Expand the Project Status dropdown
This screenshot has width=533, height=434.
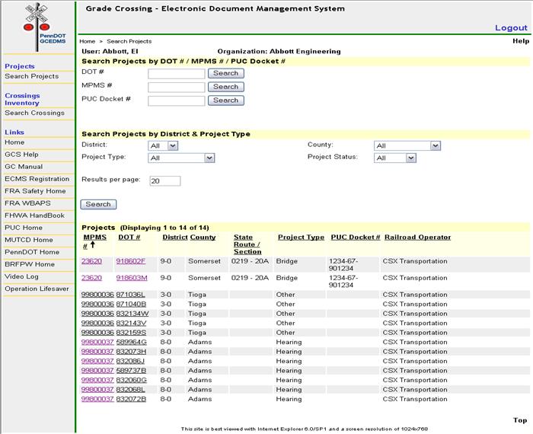point(395,158)
